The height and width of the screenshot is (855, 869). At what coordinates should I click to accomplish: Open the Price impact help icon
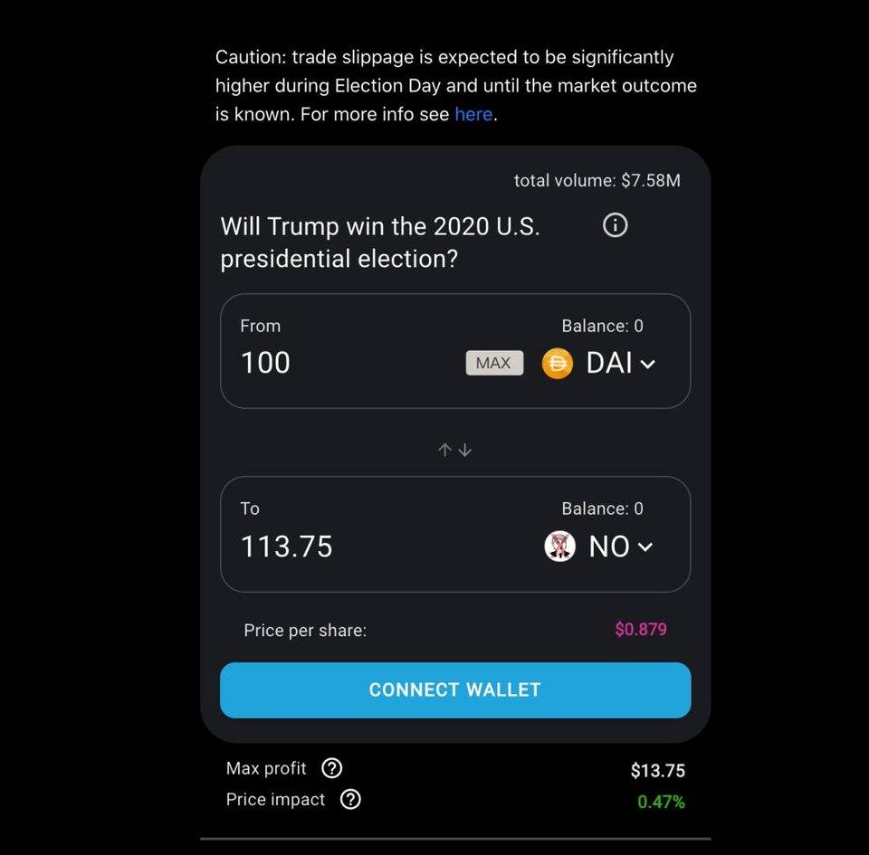point(350,800)
